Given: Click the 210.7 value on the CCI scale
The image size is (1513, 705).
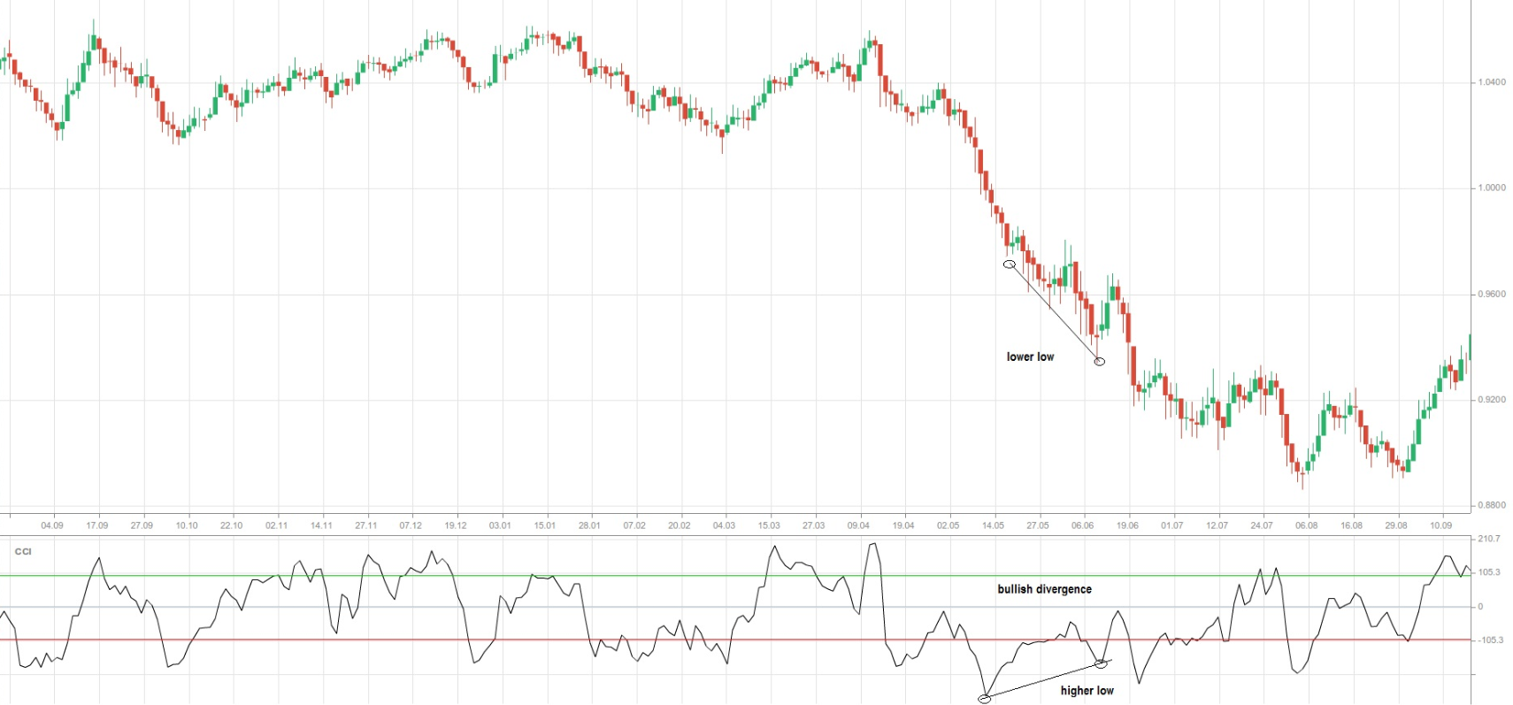Looking at the screenshot, I should pos(1489,539).
